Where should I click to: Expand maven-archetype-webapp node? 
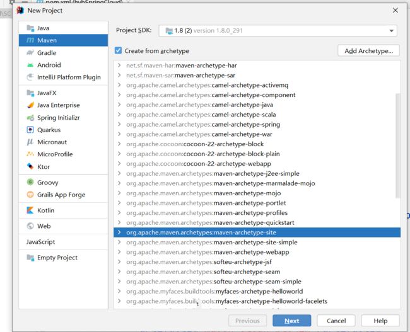(x=119, y=252)
